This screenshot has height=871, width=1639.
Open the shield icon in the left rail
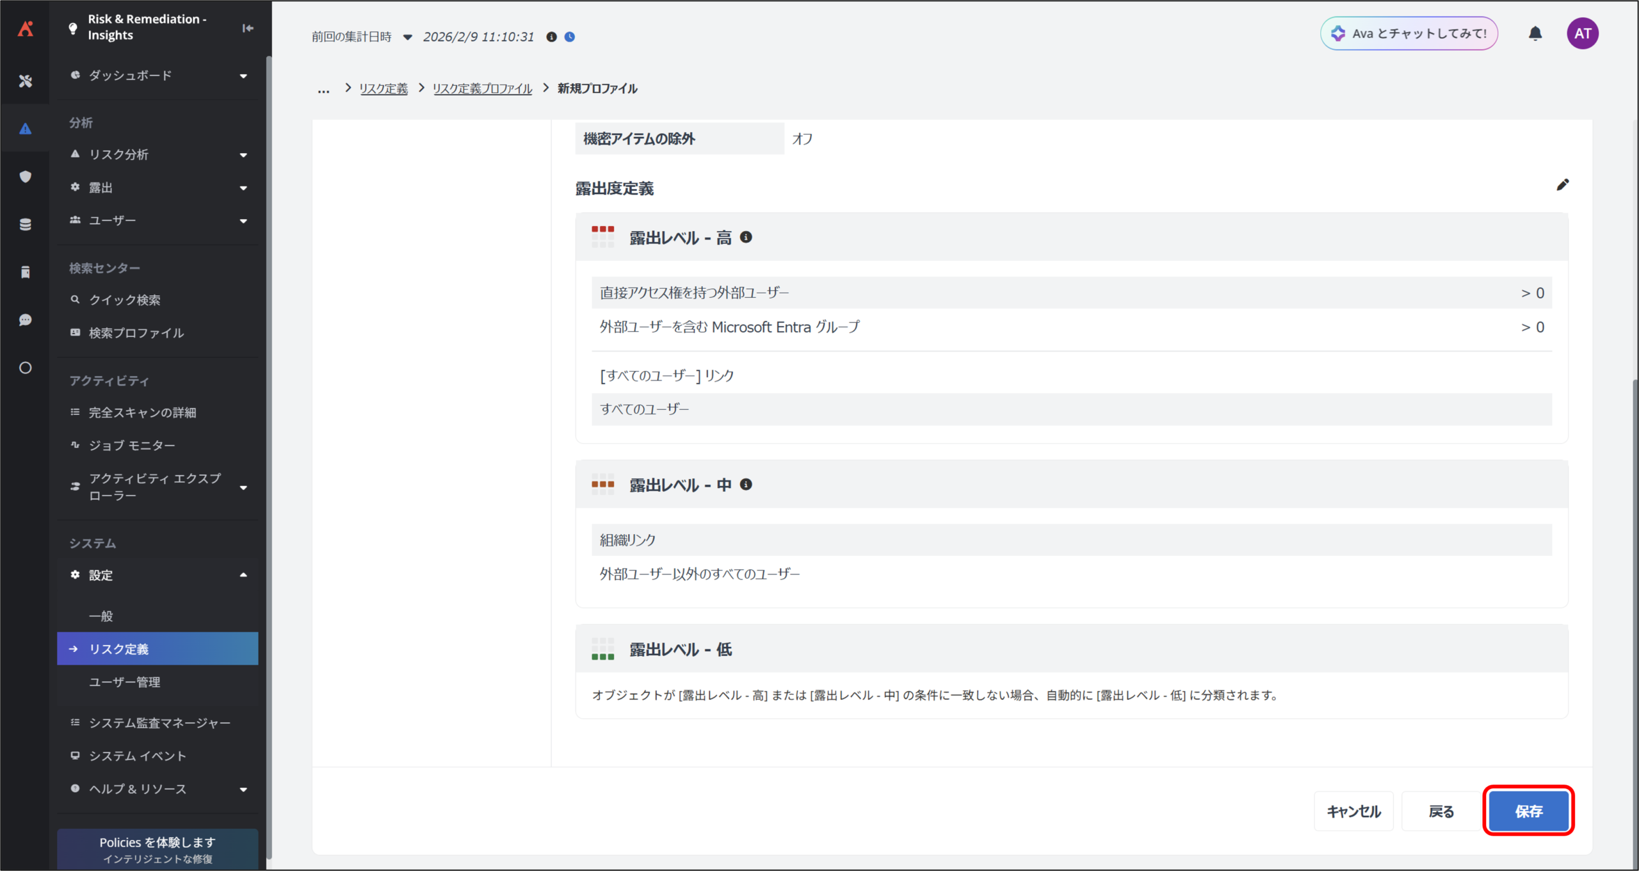pyautogui.click(x=26, y=177)
